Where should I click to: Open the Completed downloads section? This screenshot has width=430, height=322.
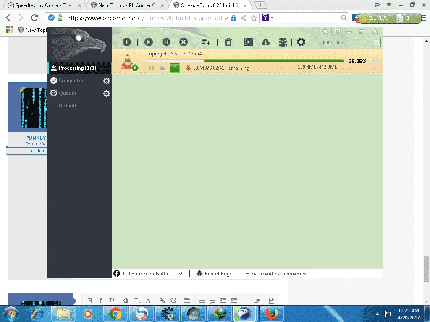pos(71,80)
